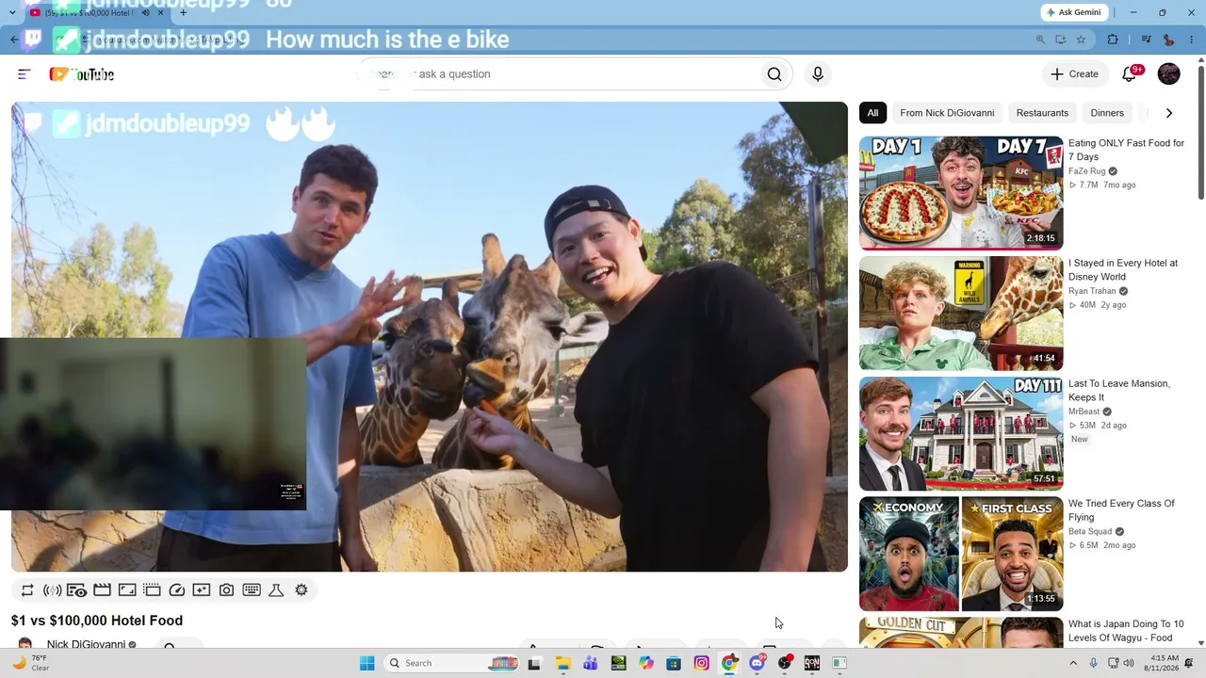
Task: Open YouTube notifications bell
Action: tap(1130, 74)
